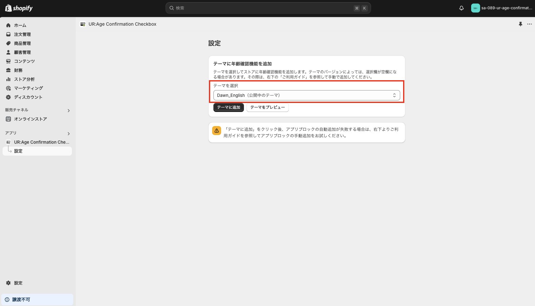Viewport: 535px width, 306px height.
Task: Expand the アプリ section chevron
Action: (x=68, y=134)
